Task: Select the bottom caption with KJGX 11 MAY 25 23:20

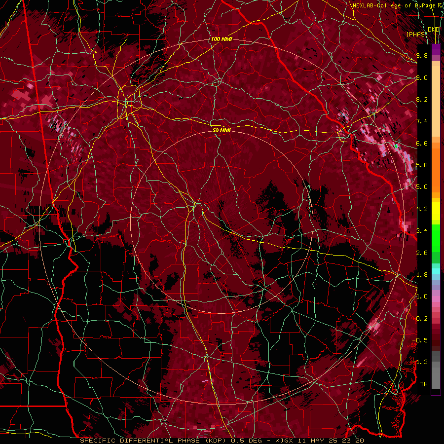Action: pyautogui.click(x=222, y=441)
